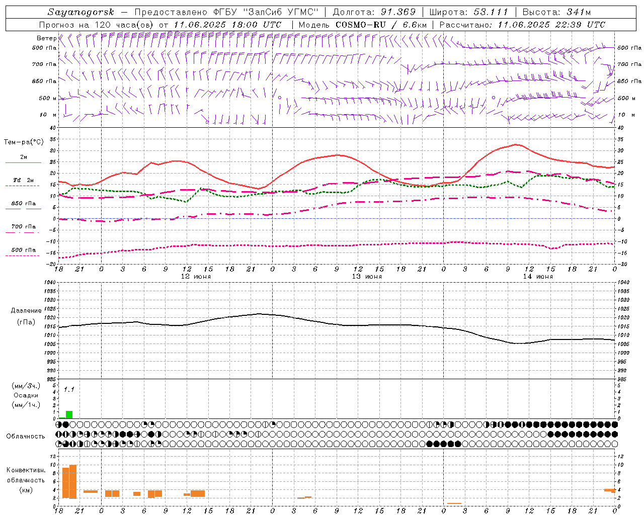Click the Облачность cloudiness row label
The width and height of the screenshot is (644, 515).
(x=26, y=436)
